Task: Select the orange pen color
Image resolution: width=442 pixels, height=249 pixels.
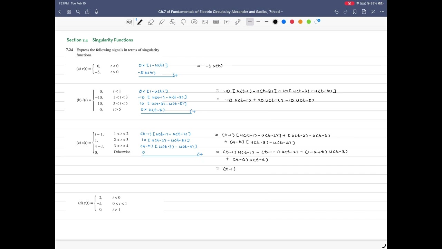Action: tap(300, 22)
